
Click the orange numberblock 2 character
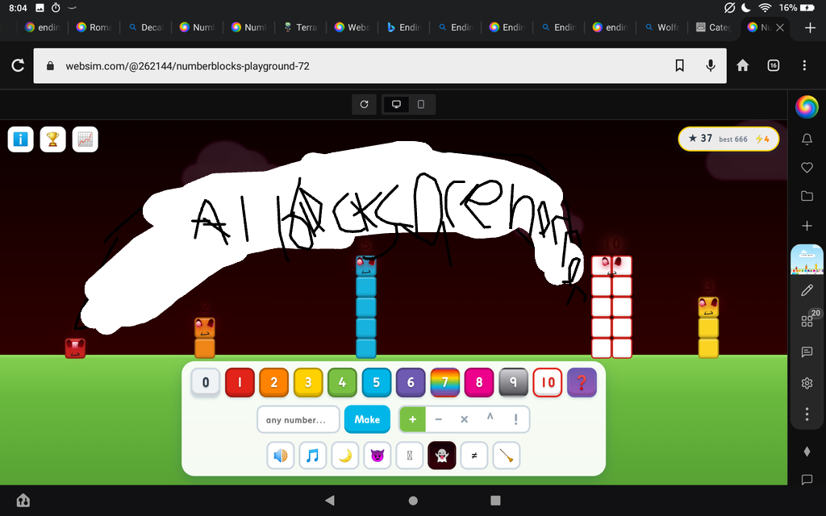(x=205, y=338)
